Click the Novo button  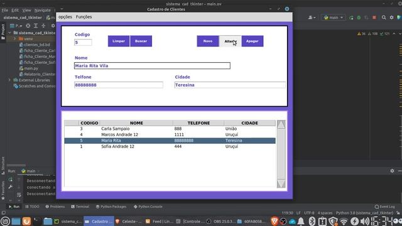click(208, 41)
